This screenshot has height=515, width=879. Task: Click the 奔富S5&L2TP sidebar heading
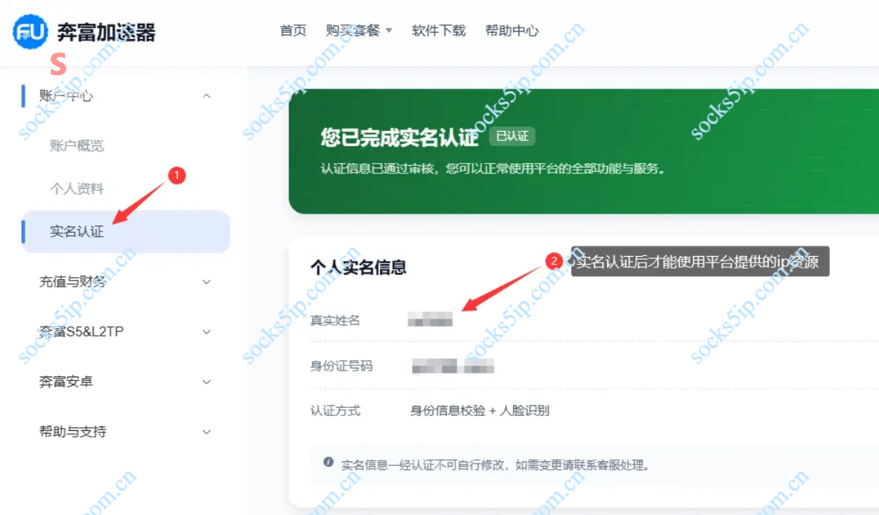click(x=81, y=332)
